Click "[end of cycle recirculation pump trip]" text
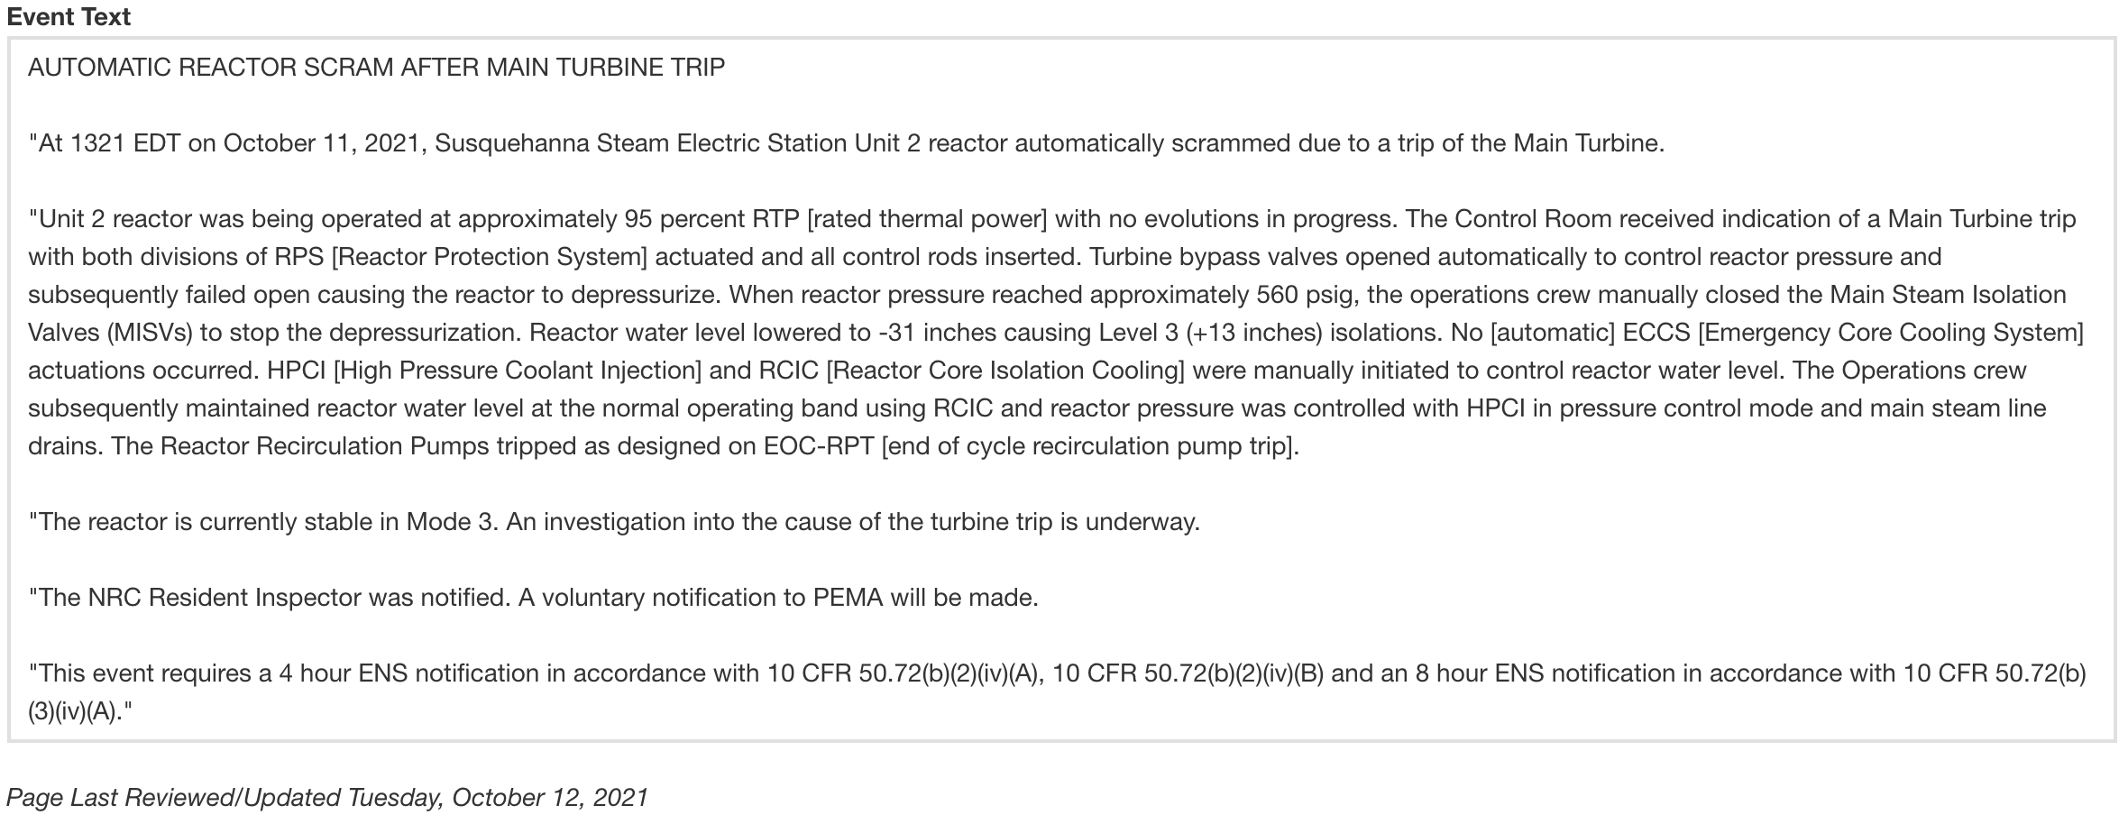 (1088, 446)
